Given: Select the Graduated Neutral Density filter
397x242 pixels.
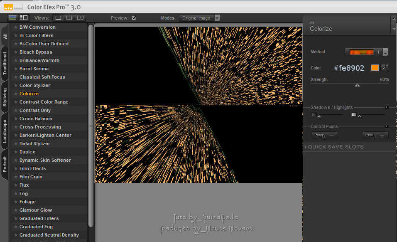Looking at the screenshot, I should 50,235.
